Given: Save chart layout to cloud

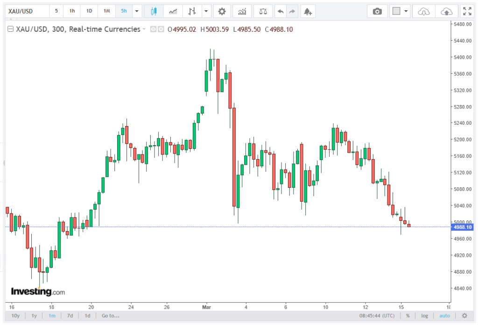Looking at the screenshot, I should (x=446, y=11).
